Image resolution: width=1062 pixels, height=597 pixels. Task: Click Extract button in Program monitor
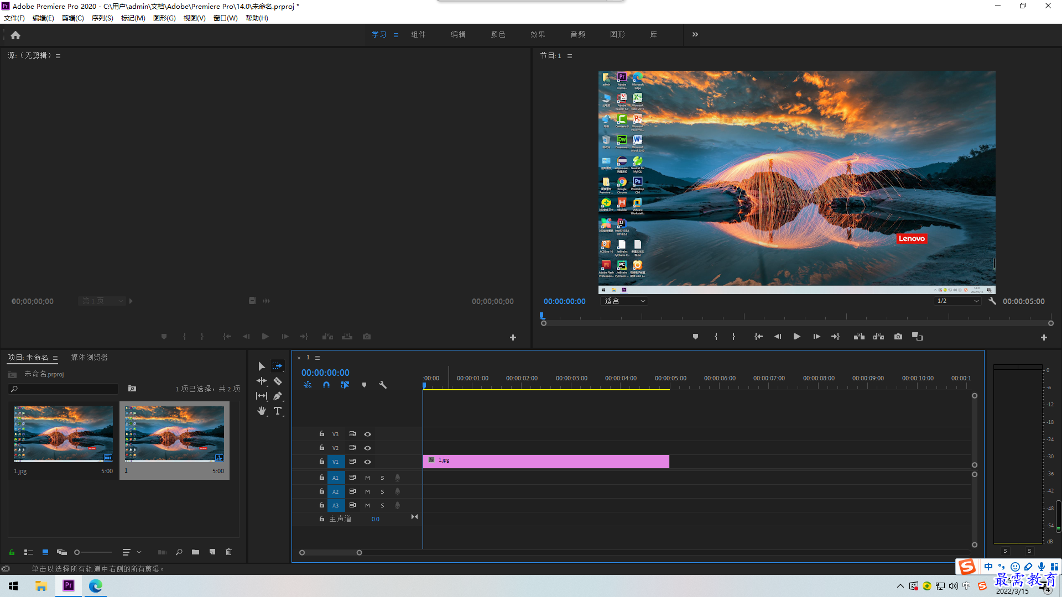[x=878, y=337]
